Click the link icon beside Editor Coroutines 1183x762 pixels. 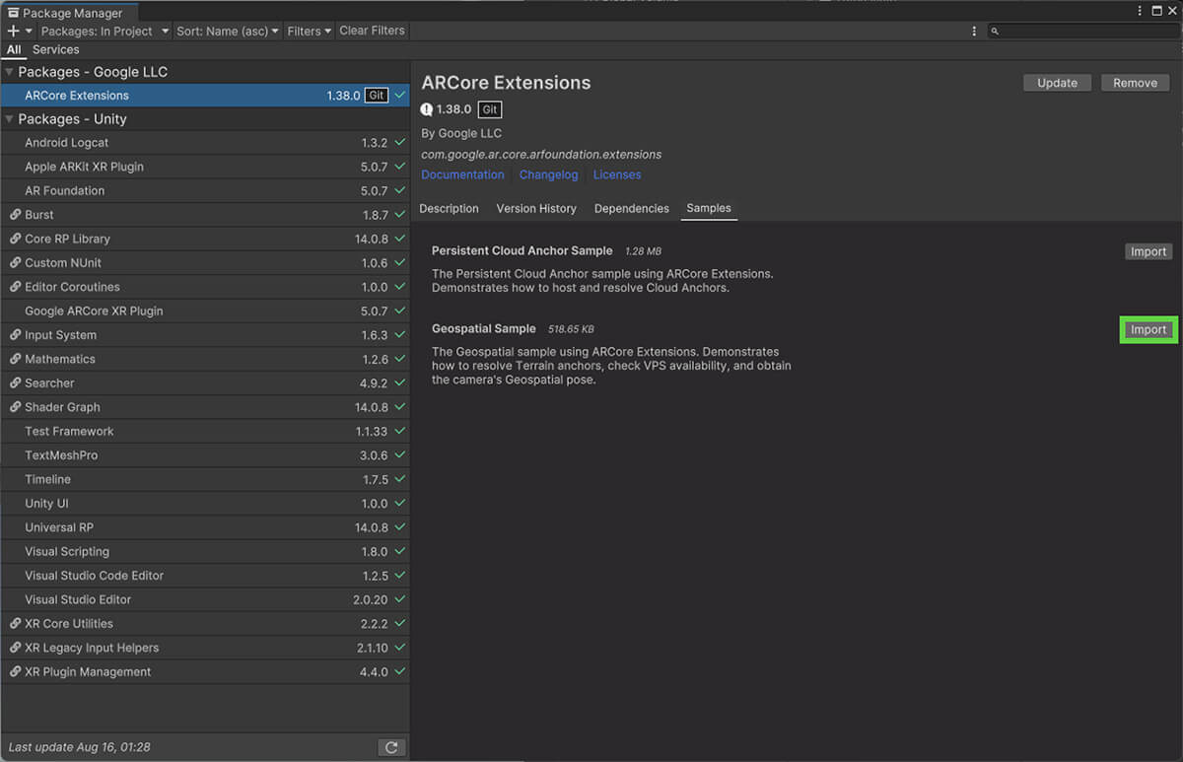point(15,287)
